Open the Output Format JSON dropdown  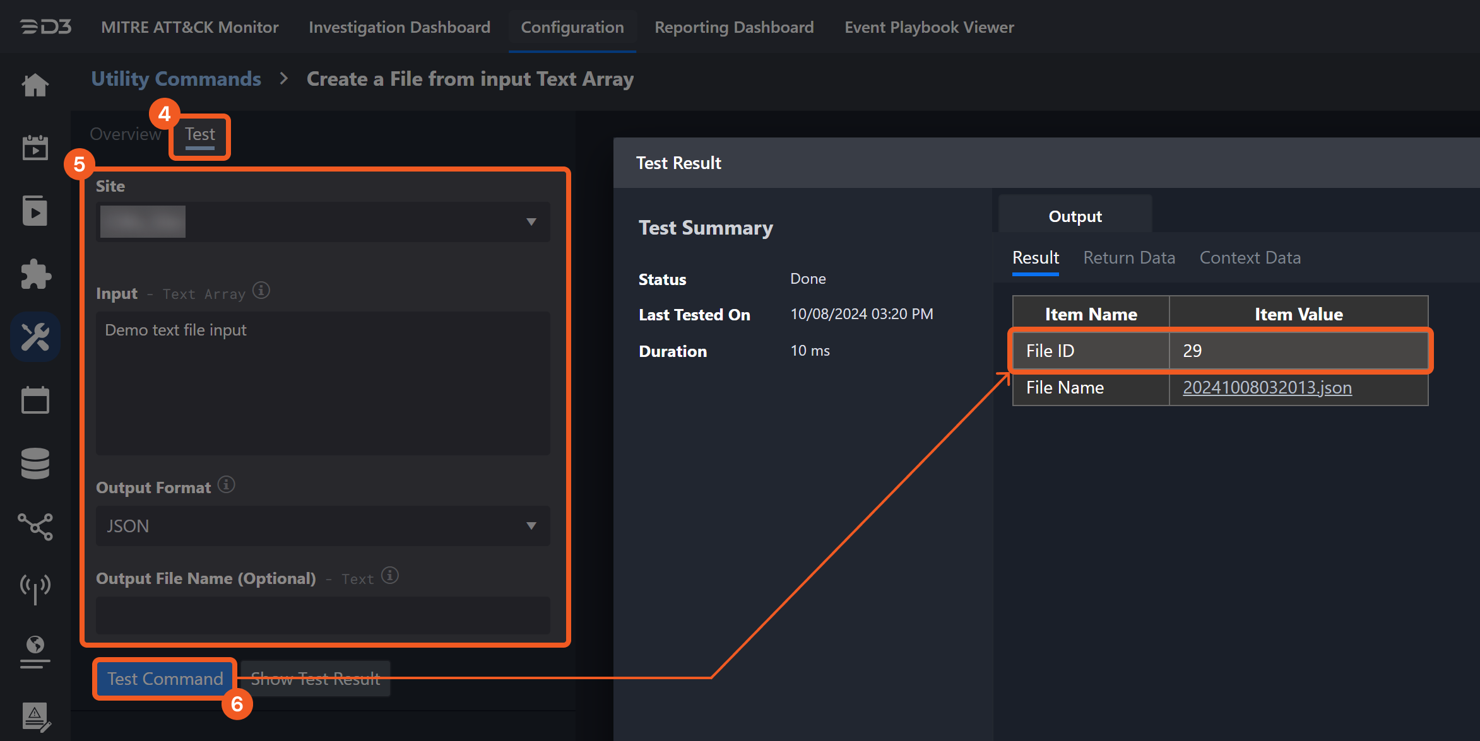(x=323, y=526)
